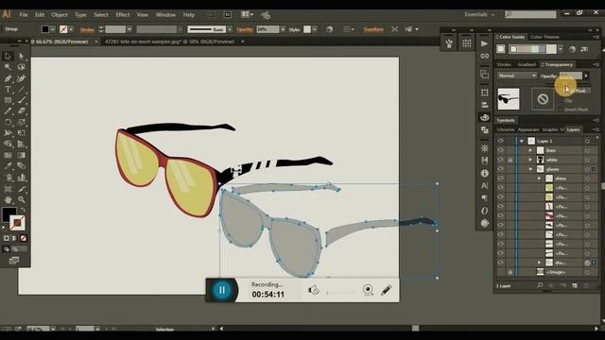Expand the shine sublayer
Viewport: 605px width, 340px height.
(540, 178)
